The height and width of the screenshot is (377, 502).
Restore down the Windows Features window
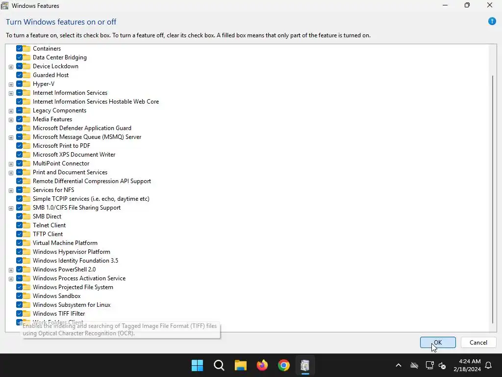click(x=467, y=5)
